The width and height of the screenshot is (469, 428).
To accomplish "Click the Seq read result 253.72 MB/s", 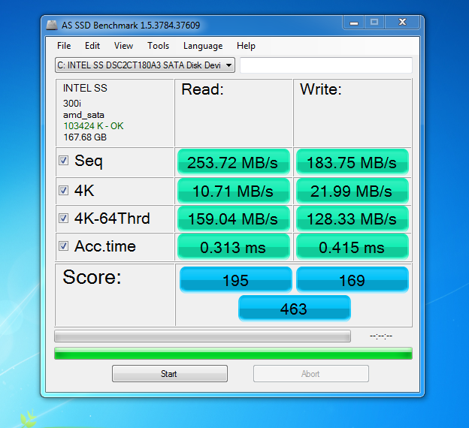I will 233,162.
